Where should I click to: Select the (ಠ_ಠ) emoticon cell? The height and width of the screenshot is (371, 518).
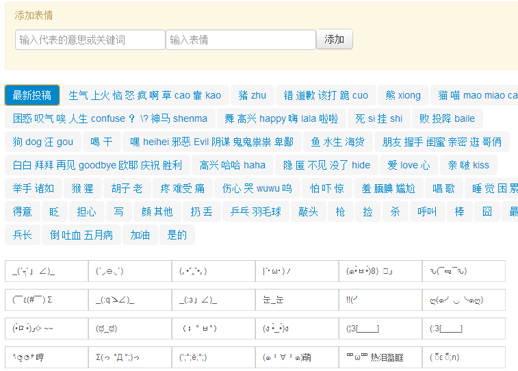pyautogui.click(x=130, y=329)
